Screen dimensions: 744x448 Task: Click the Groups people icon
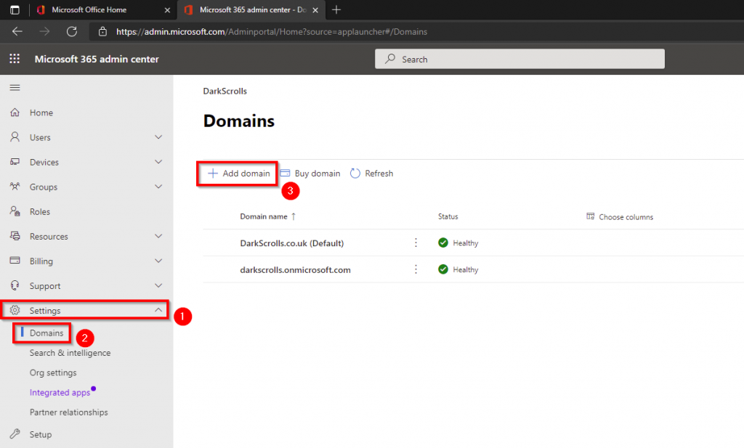[15, 187]
